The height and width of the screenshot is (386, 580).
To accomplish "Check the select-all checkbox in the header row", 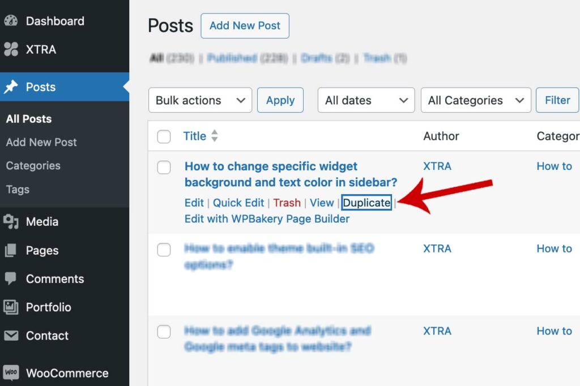I will tap(164, 136).
